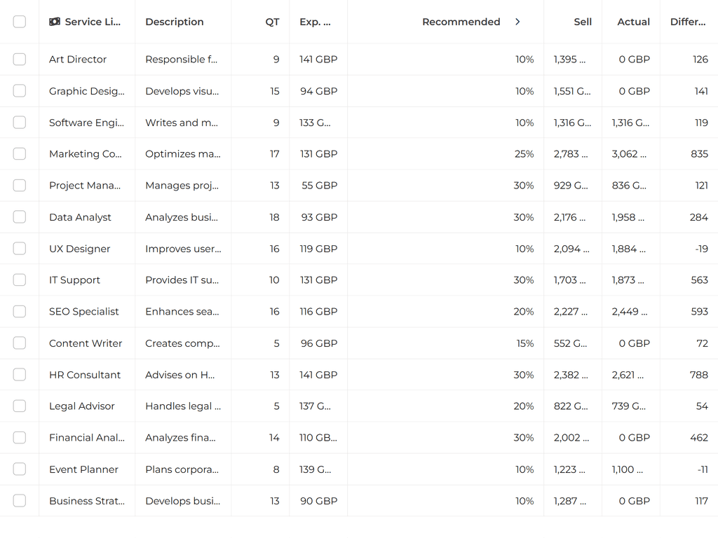The width and height of the screenshot is (718, 538).
Task: Toggle the select-all header checkbox
Action: coord(20,22)
